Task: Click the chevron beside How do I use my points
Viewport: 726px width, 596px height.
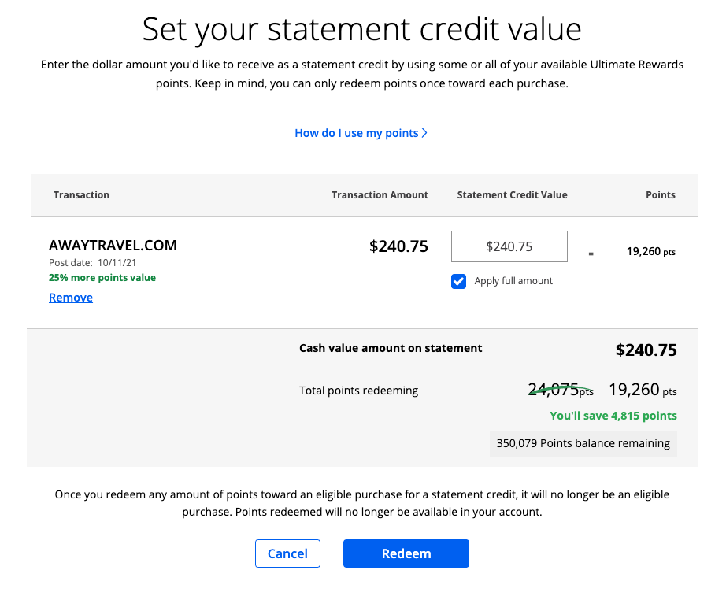Action: (425, 133)
